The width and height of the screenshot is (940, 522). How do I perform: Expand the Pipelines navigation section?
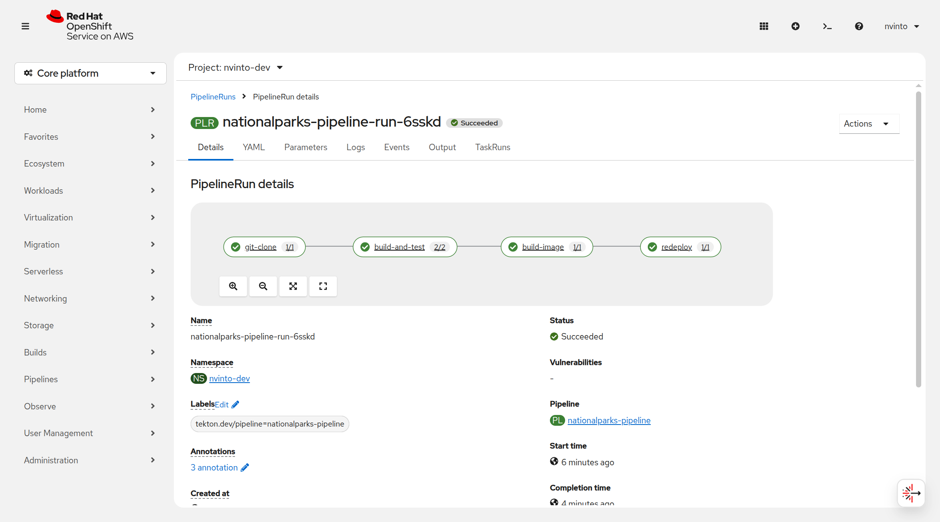tap(90, 379)
